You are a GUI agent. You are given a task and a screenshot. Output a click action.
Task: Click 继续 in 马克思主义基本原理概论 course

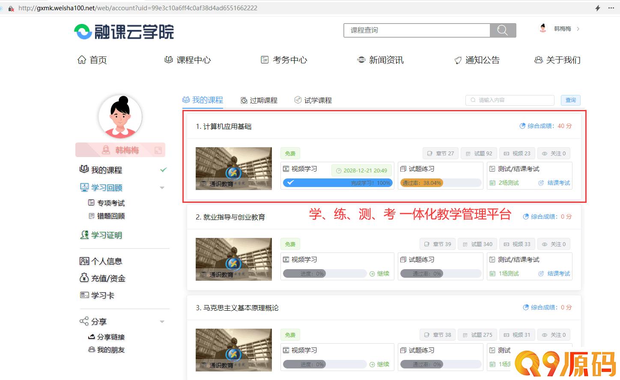(x=379, y=364)
